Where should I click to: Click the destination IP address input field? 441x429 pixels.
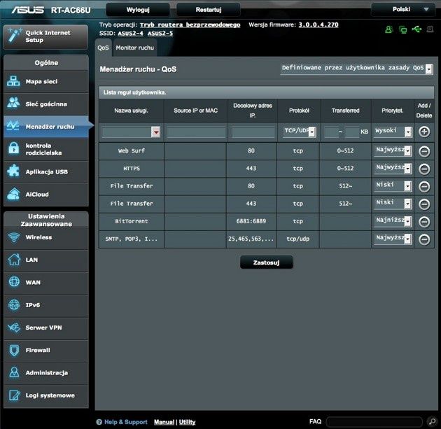click(x=253, y=132)
